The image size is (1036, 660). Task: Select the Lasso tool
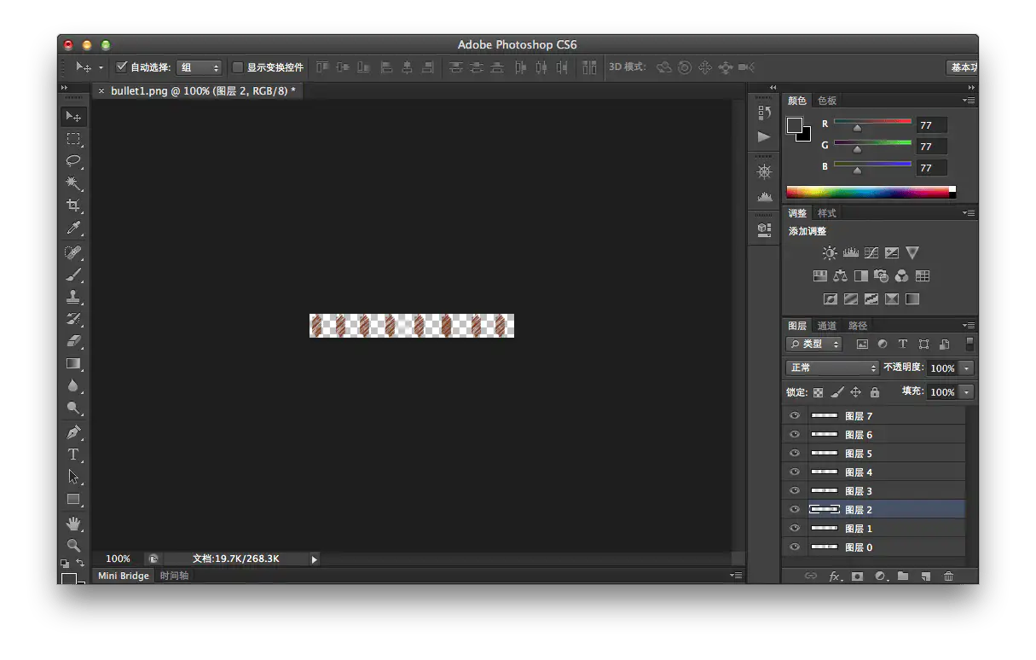tap(74, 161)
